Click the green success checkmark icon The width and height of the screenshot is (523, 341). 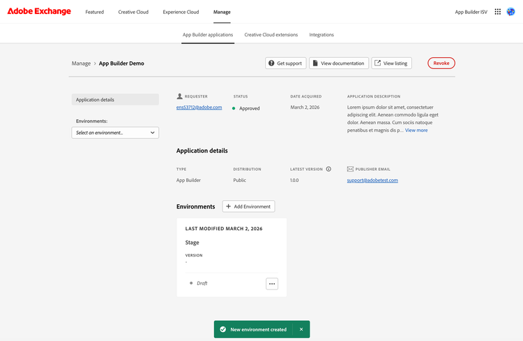(223, 329)
